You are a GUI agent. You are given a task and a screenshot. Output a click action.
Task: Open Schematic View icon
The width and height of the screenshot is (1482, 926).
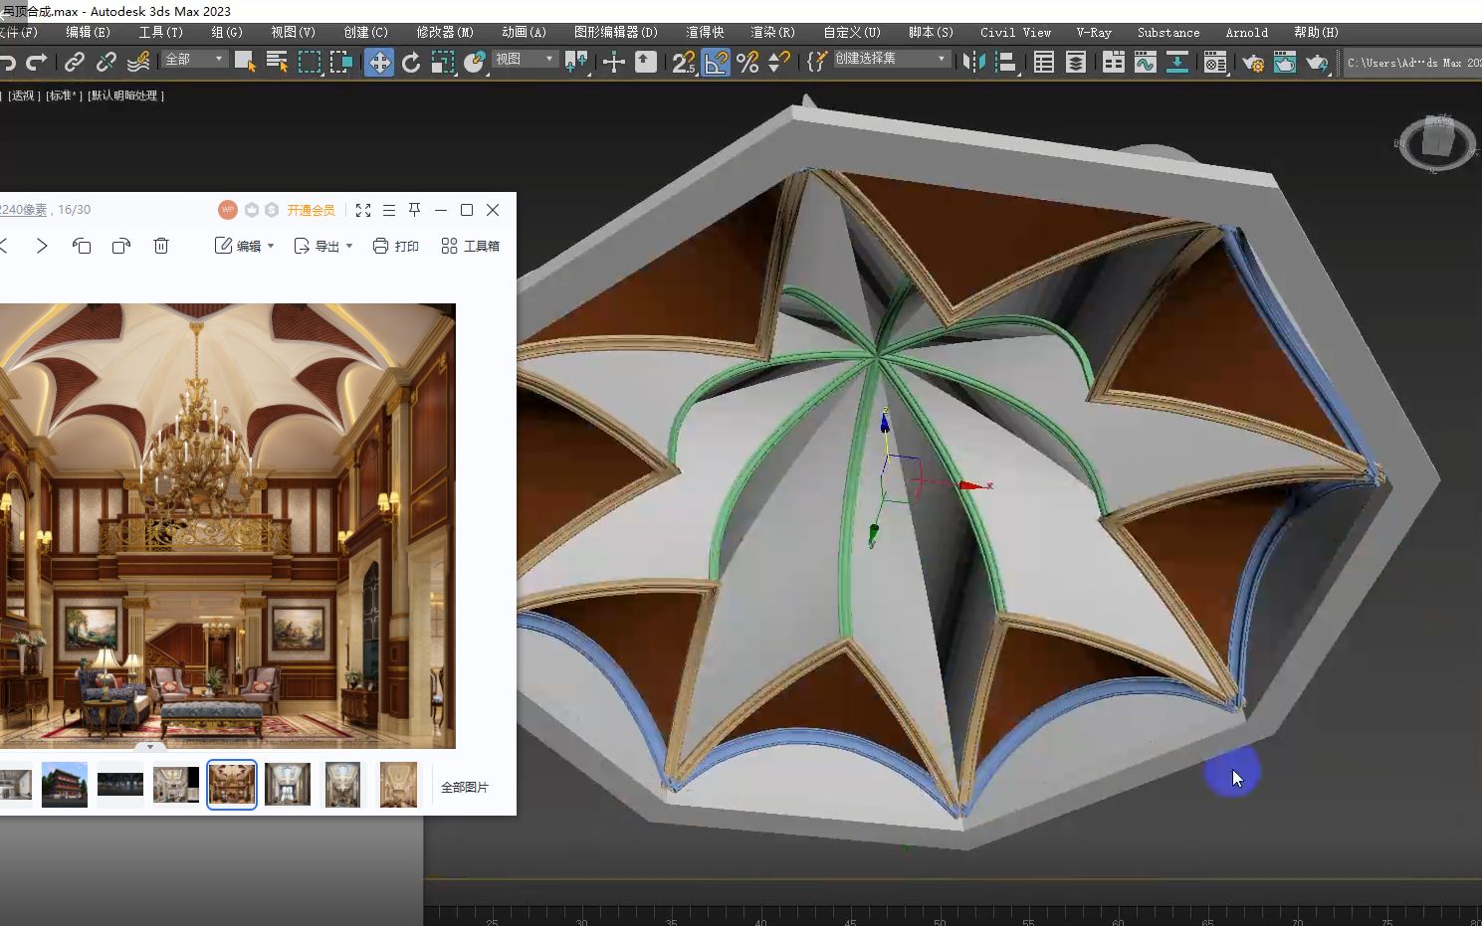(1177, 62)
